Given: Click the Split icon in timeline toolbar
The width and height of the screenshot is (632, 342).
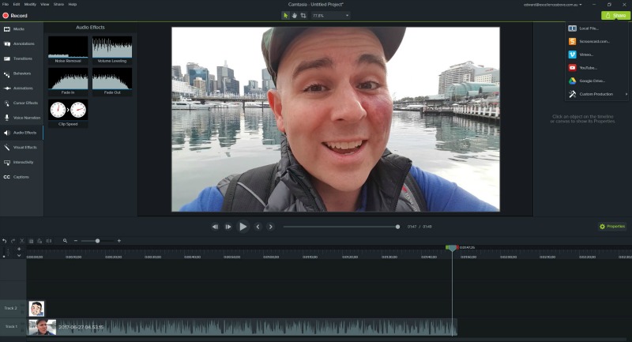Looking at the screenshot, I should pos(49,241).
